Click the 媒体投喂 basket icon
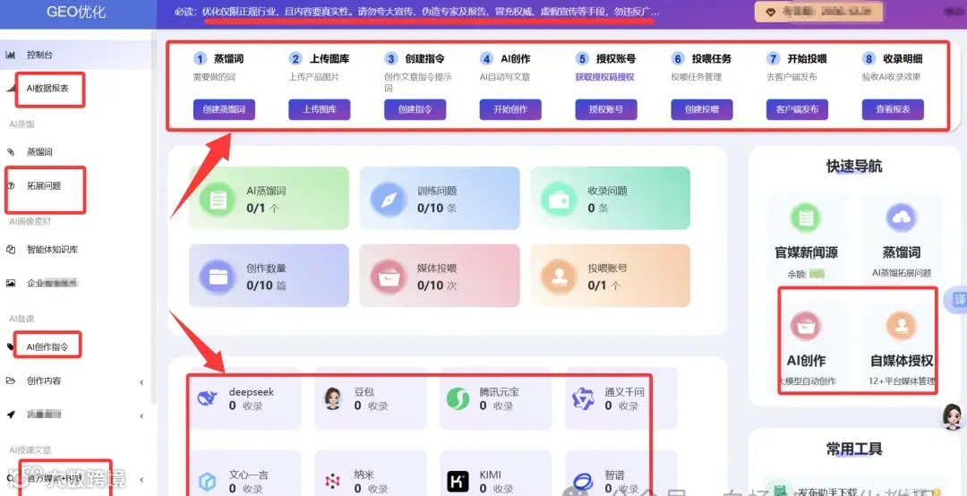The image size is (967, 496). (x=388, y=276)
